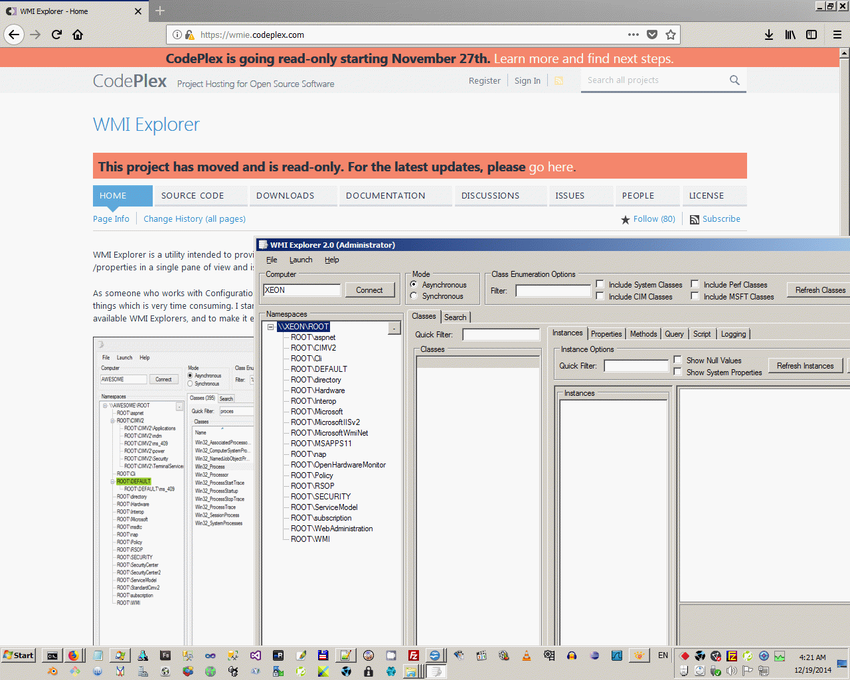Image resolution: width=850 pixels, height=680 pixels.
Task: Enable Show System Properties checkbox
Action: pyautogui.click(x=677, y=372)
